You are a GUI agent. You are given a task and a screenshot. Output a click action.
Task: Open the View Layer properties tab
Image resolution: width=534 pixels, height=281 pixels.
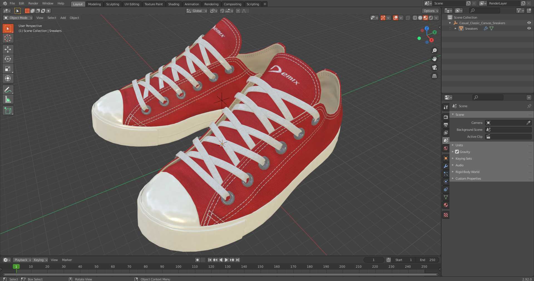point(446,132)
